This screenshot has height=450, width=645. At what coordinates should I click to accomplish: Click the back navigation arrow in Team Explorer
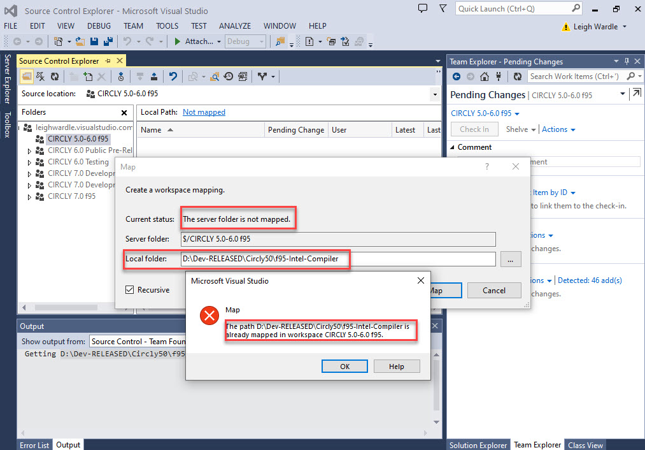coord(457,76)
